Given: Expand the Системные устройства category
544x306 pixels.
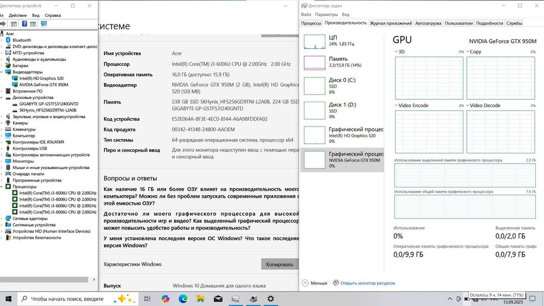Looking at the screenshot, I should [x=2, y=225].
